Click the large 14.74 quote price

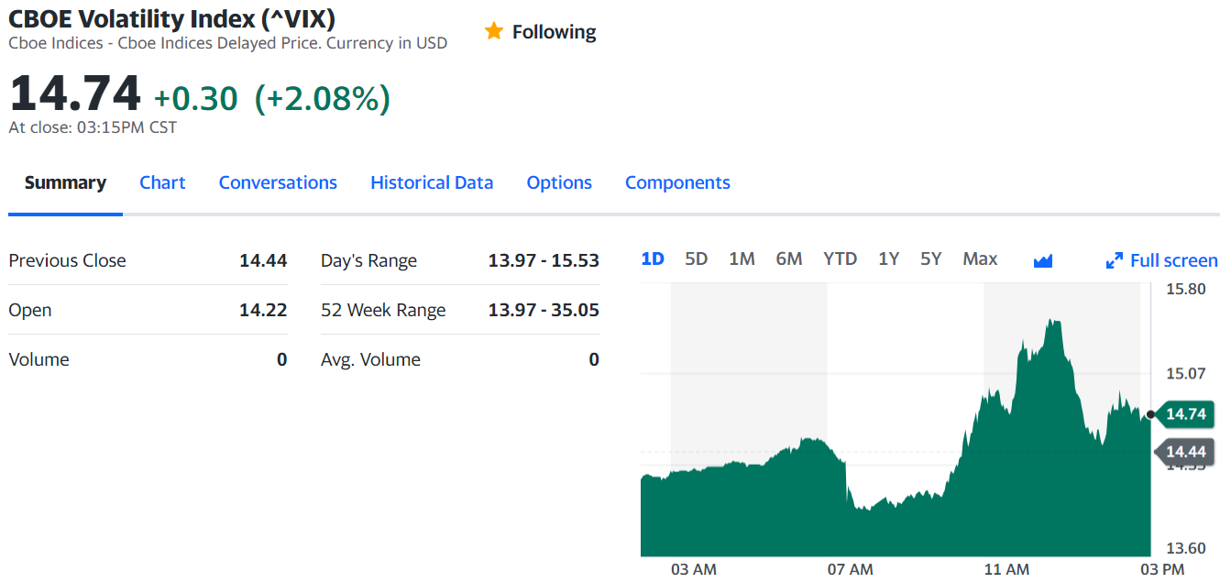pos(75,93)
